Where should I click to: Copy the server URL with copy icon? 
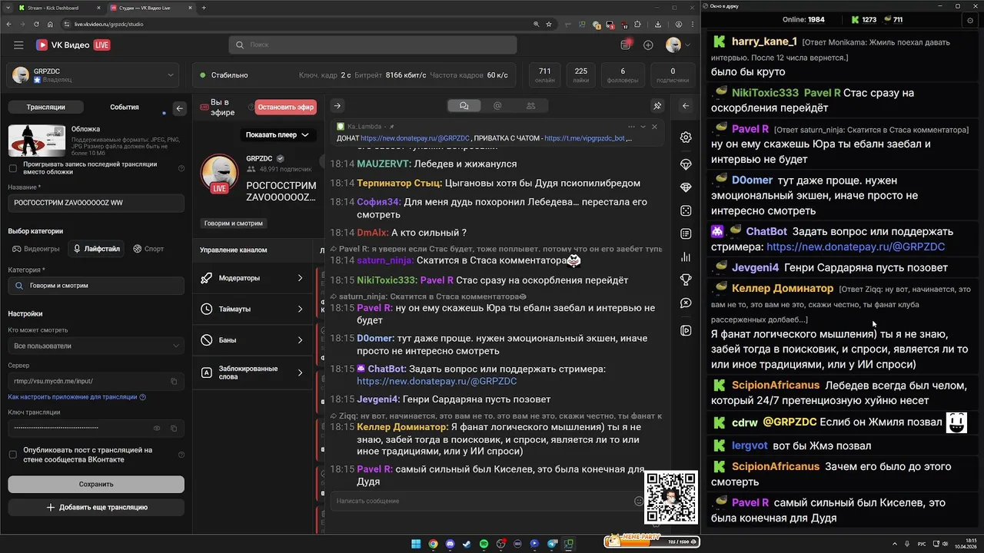[x=174, y=381]
